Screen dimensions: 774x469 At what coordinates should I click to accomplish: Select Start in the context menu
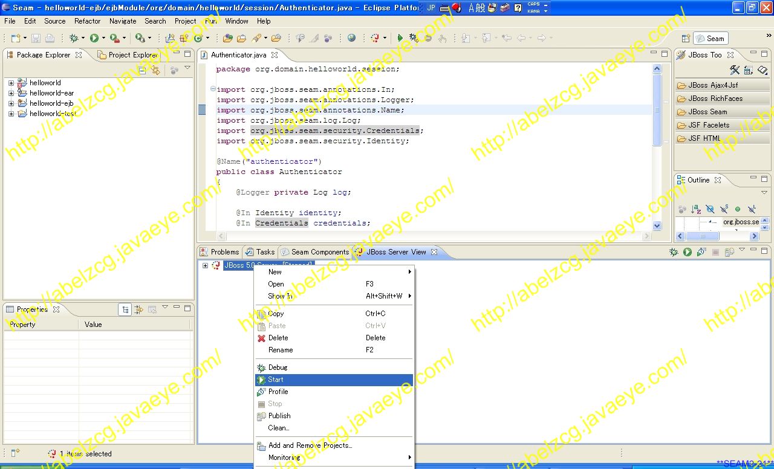[334, 380]
